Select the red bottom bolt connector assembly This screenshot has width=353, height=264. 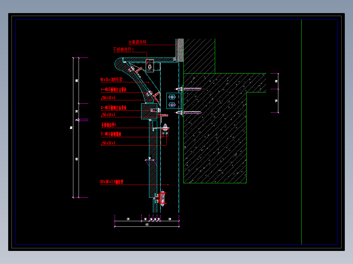point(162,198)
